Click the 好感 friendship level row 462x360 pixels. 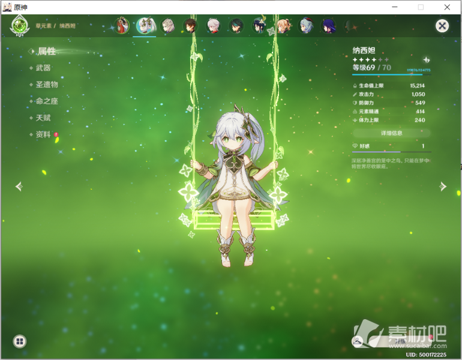point(391,146)
